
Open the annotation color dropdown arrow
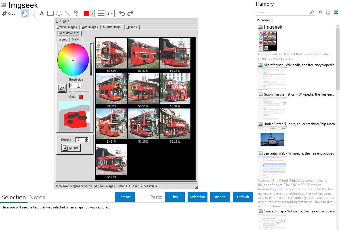pyautogui.click(x=92, y=13)
